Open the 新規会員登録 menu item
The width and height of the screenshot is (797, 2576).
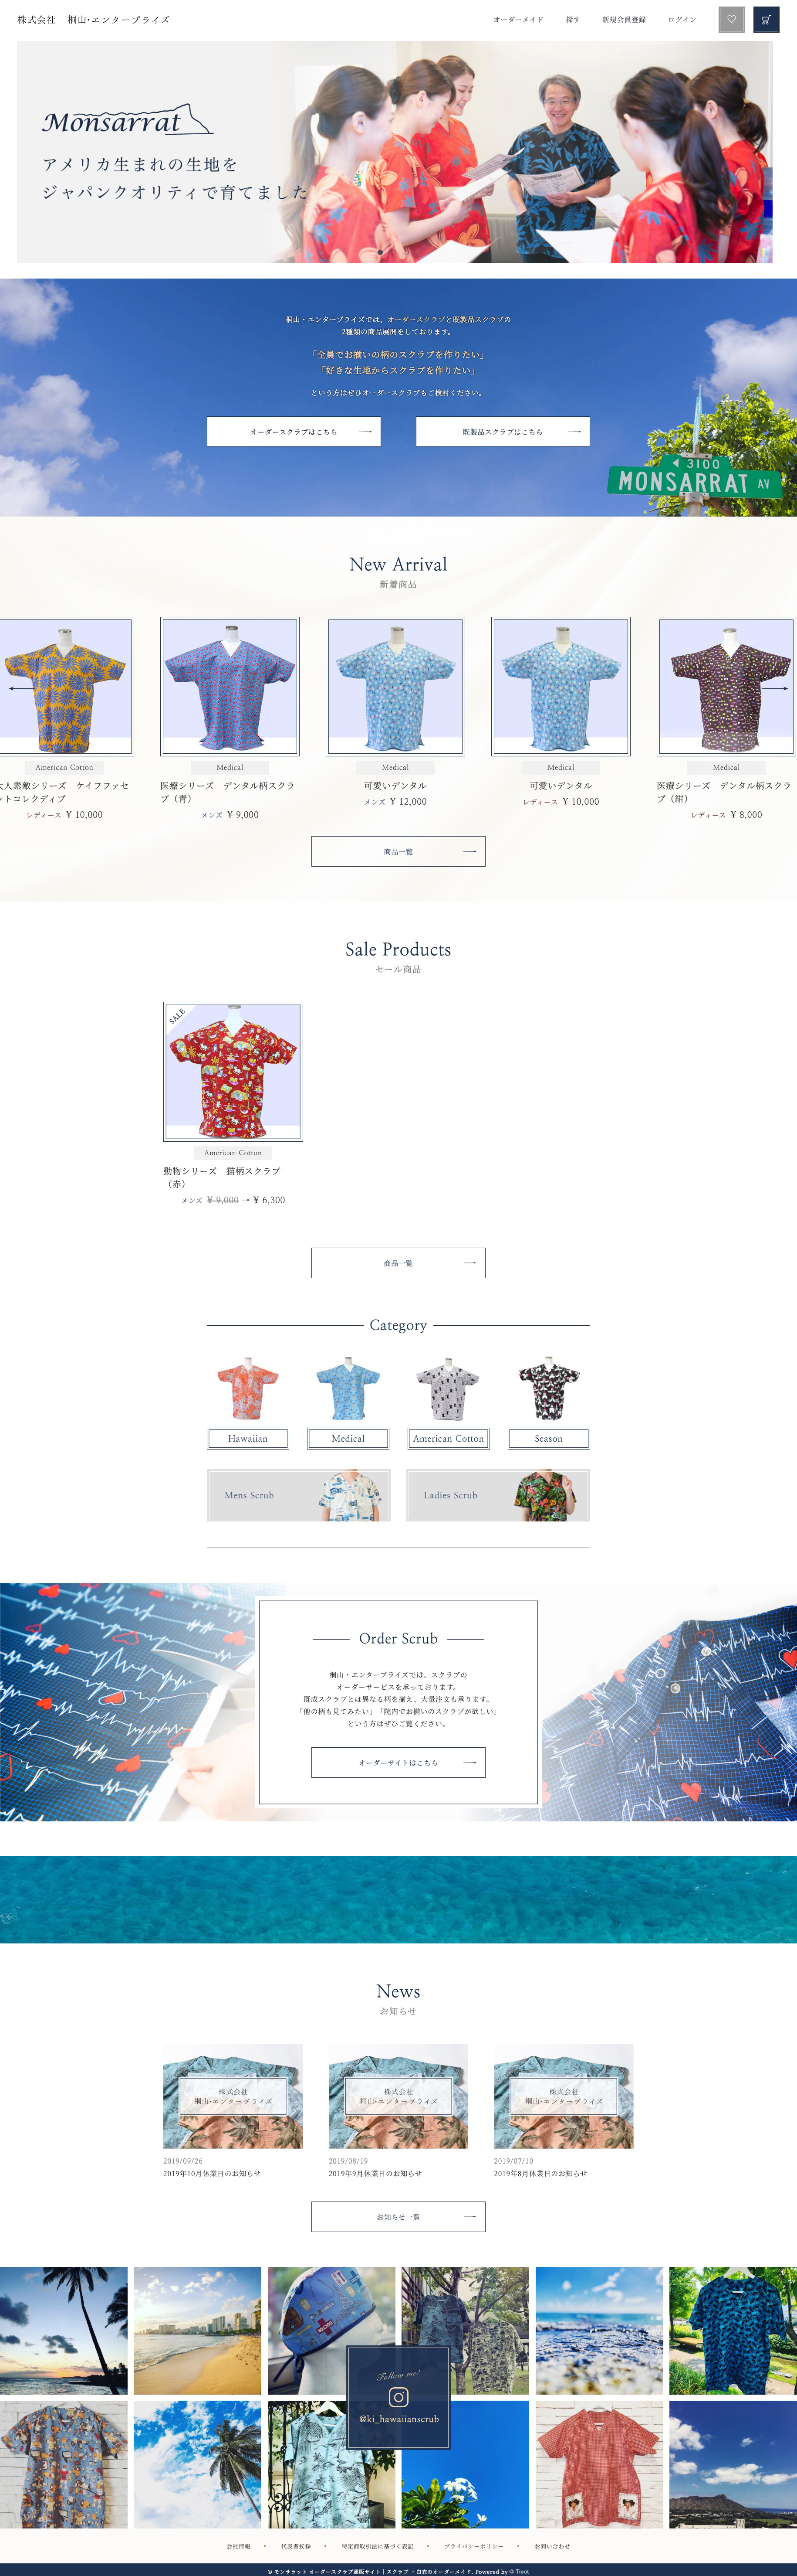(623, 20)
